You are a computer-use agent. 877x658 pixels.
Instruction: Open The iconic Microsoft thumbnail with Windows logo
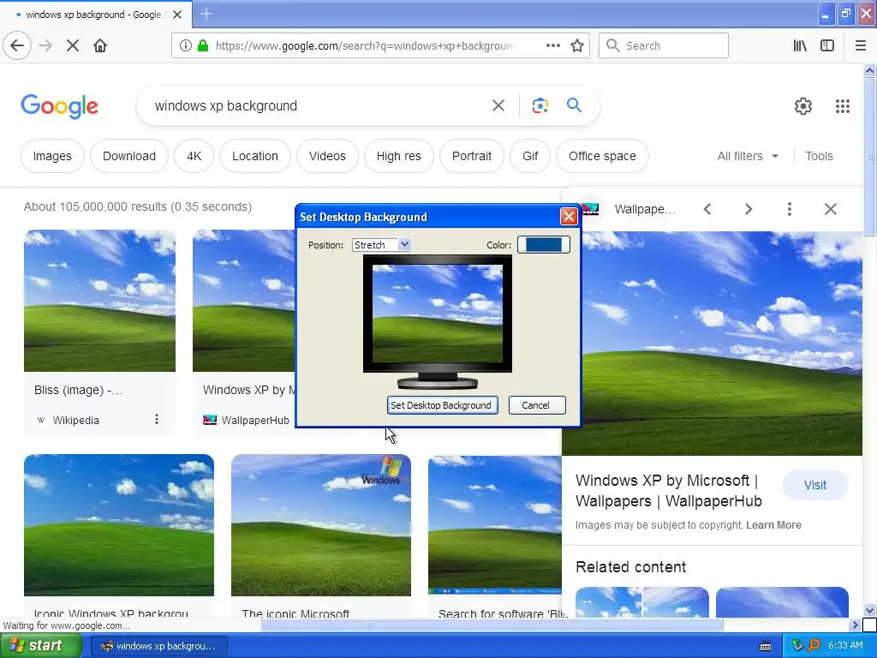[x=321, y=525]
